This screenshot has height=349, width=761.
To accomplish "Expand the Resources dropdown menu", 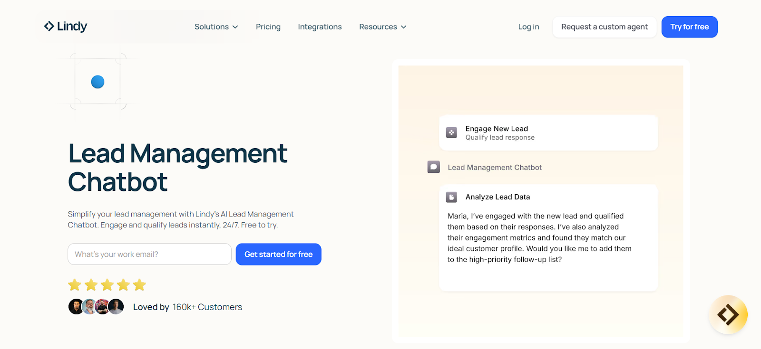I will click(x=383, y=27).
